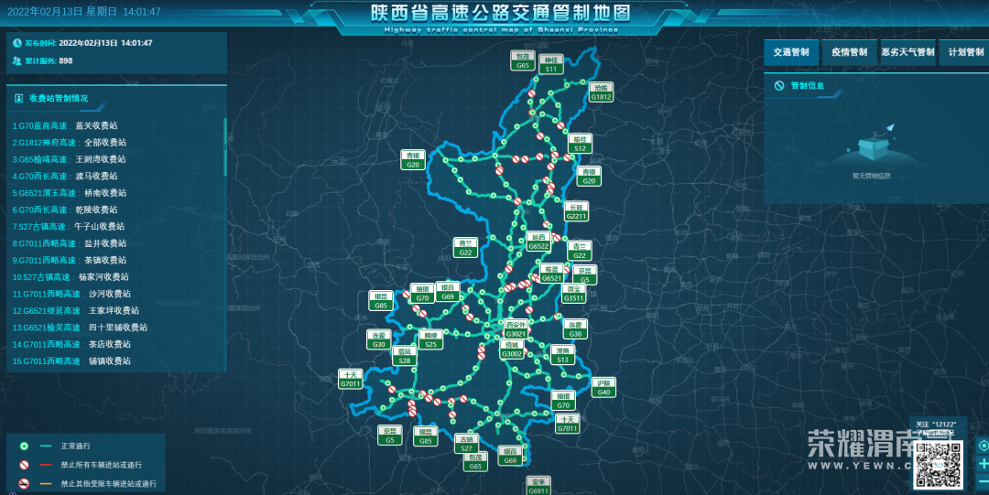Select the 青兰 G22 sign next to 延西 G6522
This screenshot has width=989, height=495.
(579, 251)
